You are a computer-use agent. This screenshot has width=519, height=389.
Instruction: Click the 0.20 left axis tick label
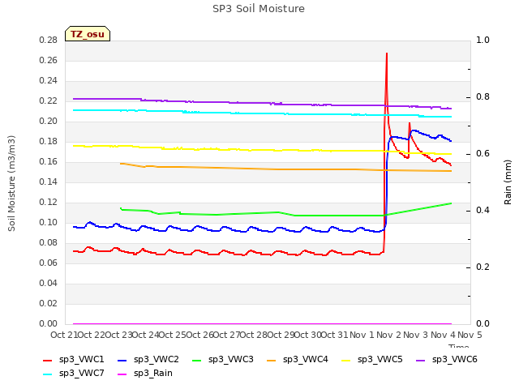49,122
